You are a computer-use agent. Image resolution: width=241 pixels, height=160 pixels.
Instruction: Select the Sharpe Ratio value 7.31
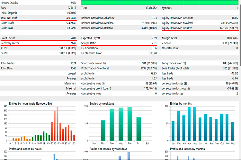(154, 43)
